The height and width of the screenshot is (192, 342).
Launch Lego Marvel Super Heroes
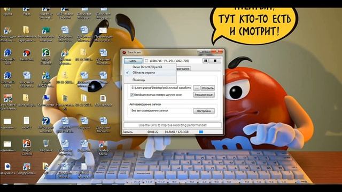tap(8, 102)
